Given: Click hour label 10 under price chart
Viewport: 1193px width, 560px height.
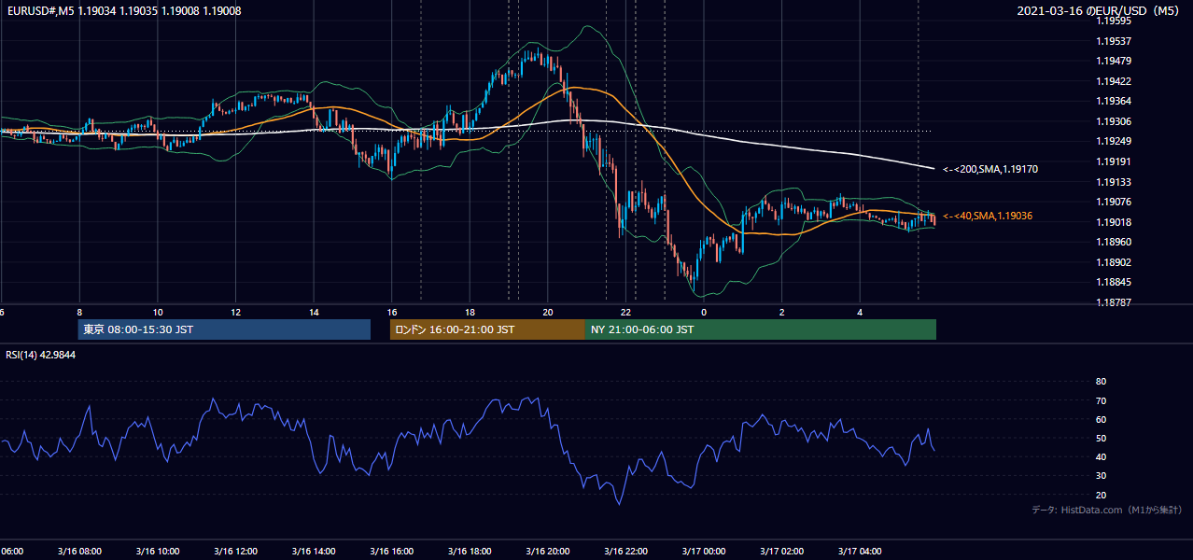Looking at the screenshot, I should pos(158,312).
